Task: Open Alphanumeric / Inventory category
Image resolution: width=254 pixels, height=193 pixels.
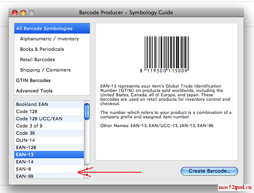Action: pos(52,39)
